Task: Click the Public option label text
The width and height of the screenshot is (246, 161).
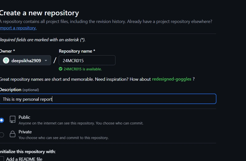Action: pyautogui.click(x=24, y=117)
